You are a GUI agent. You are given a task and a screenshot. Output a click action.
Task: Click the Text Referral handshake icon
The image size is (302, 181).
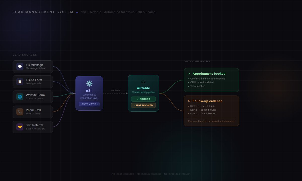point(20,127)
